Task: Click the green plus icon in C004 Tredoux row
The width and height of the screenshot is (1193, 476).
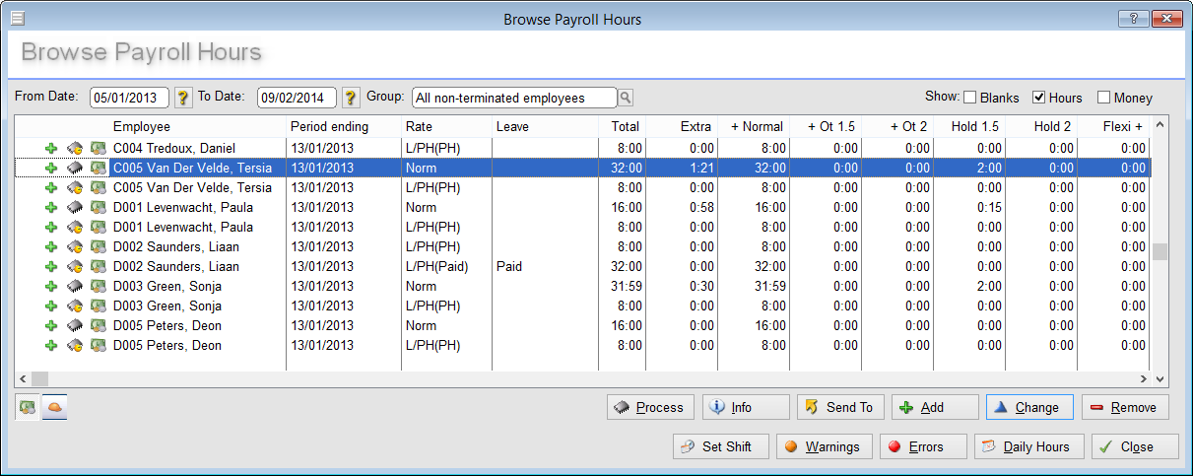Action: [51, 149]
